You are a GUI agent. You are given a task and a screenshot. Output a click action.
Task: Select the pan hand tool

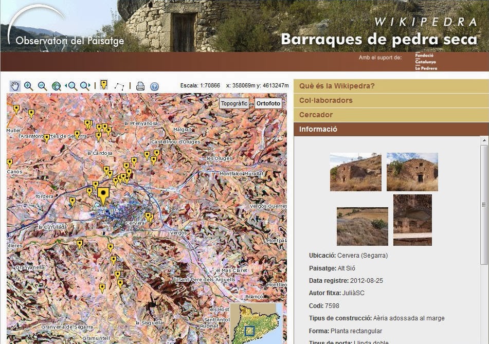(15, 86)
